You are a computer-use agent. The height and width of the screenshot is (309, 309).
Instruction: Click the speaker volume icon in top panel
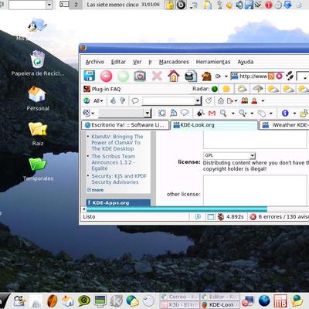[239, 5]
